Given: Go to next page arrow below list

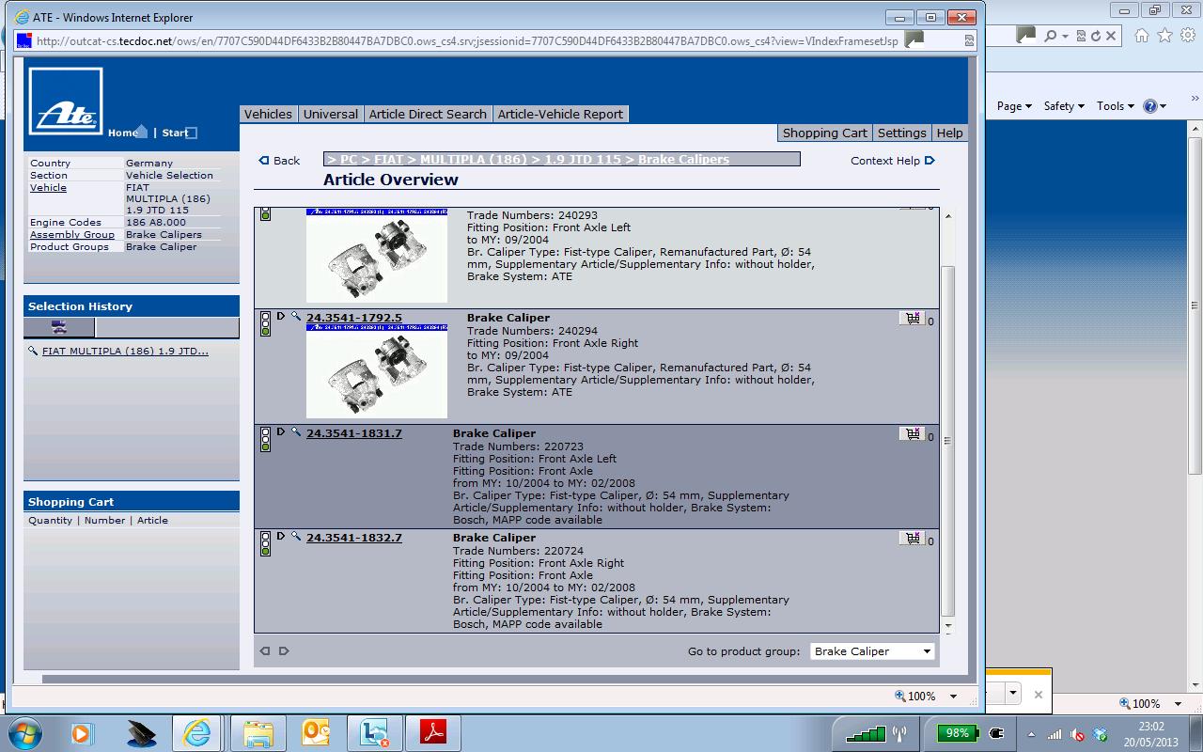Looking at the screenshot, I should pyautogui.click(x=284, y=650).
